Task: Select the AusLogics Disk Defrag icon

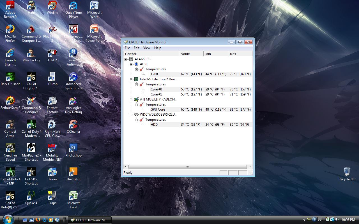Action: [73, 105]
